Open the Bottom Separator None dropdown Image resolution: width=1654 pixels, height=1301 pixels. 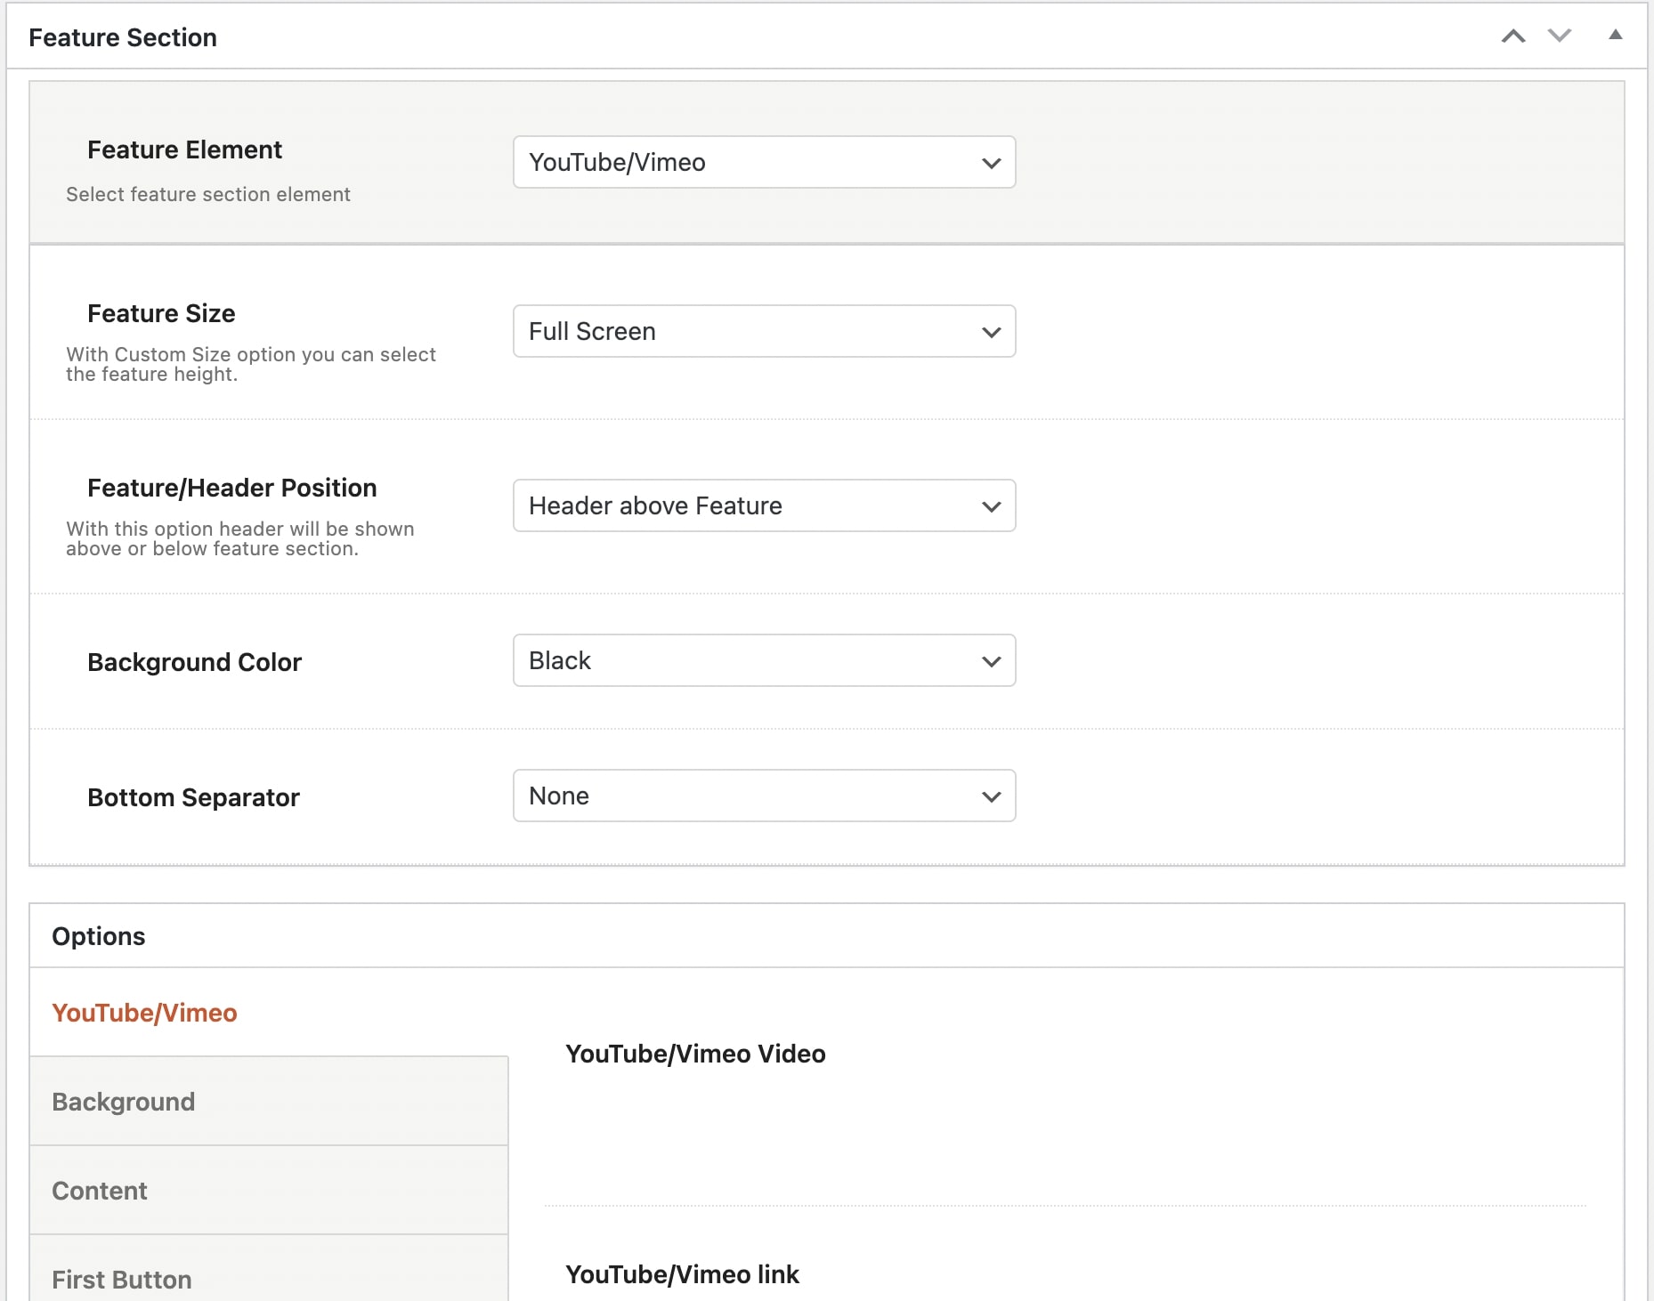click(x=764, y=796)
